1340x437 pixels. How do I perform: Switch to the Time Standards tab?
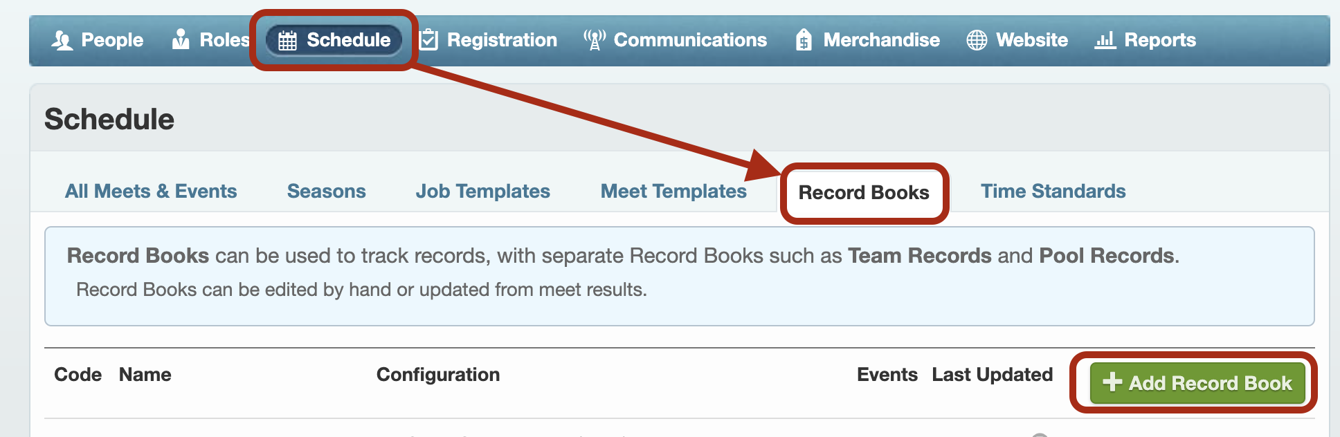tap(1053, 192)
